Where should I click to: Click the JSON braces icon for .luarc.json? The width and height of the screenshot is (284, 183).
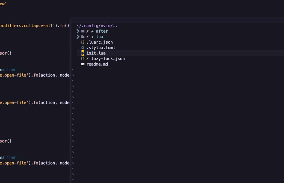tap(83, 42)
